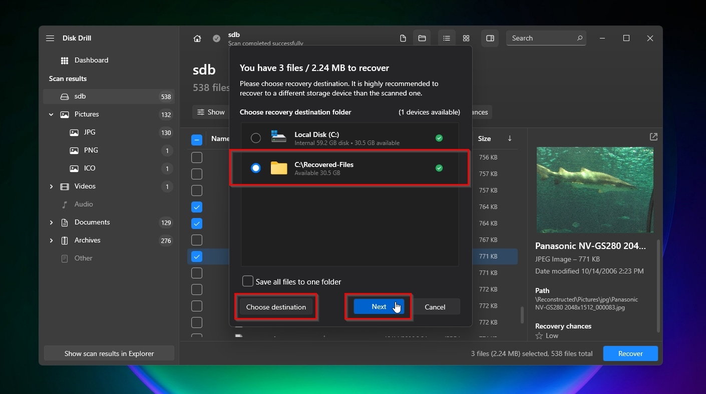Select sdb under Scan results
Viewport: 706px width, 394px height.
pyautogui.click(x=109, y=96)
